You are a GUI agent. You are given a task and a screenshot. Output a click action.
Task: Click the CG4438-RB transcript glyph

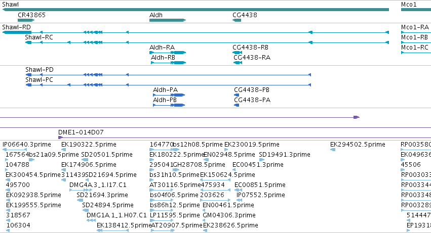[237, 53]
